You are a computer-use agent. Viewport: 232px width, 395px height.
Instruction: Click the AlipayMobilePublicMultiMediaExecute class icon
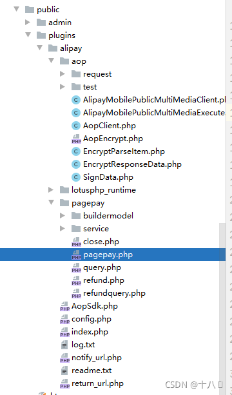(76, 113)
